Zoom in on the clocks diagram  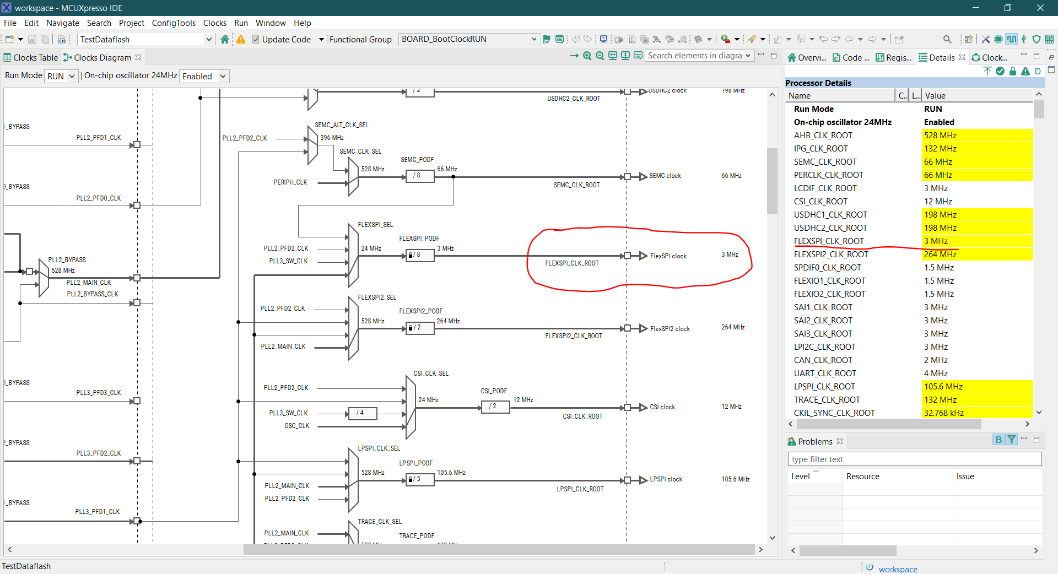coord(587,56)
